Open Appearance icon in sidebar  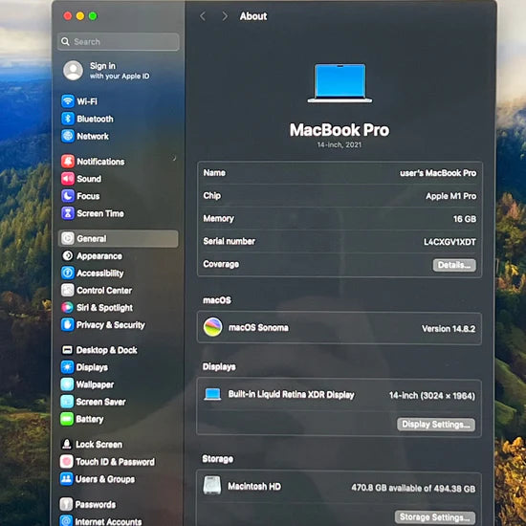(x=68, y=256)
